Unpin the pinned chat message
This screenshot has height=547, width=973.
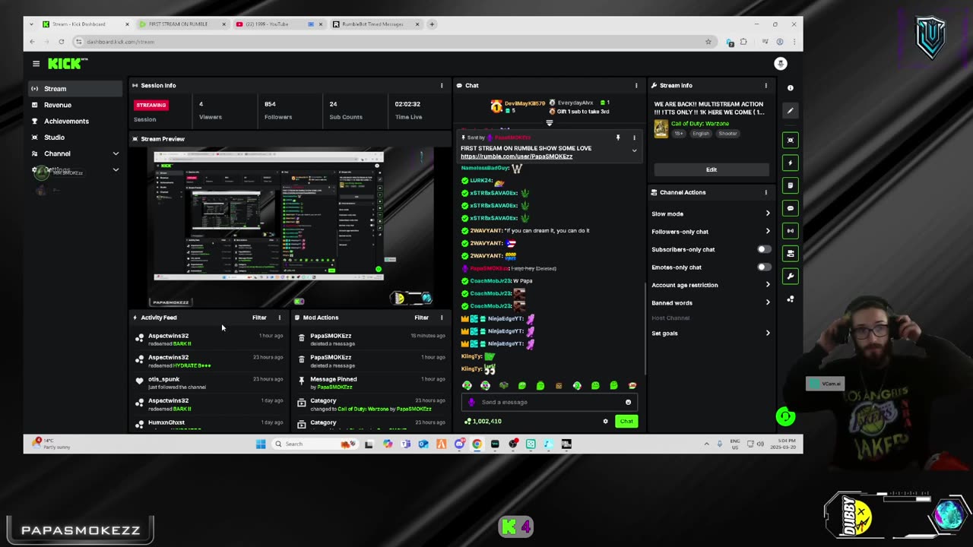(617, 138)
